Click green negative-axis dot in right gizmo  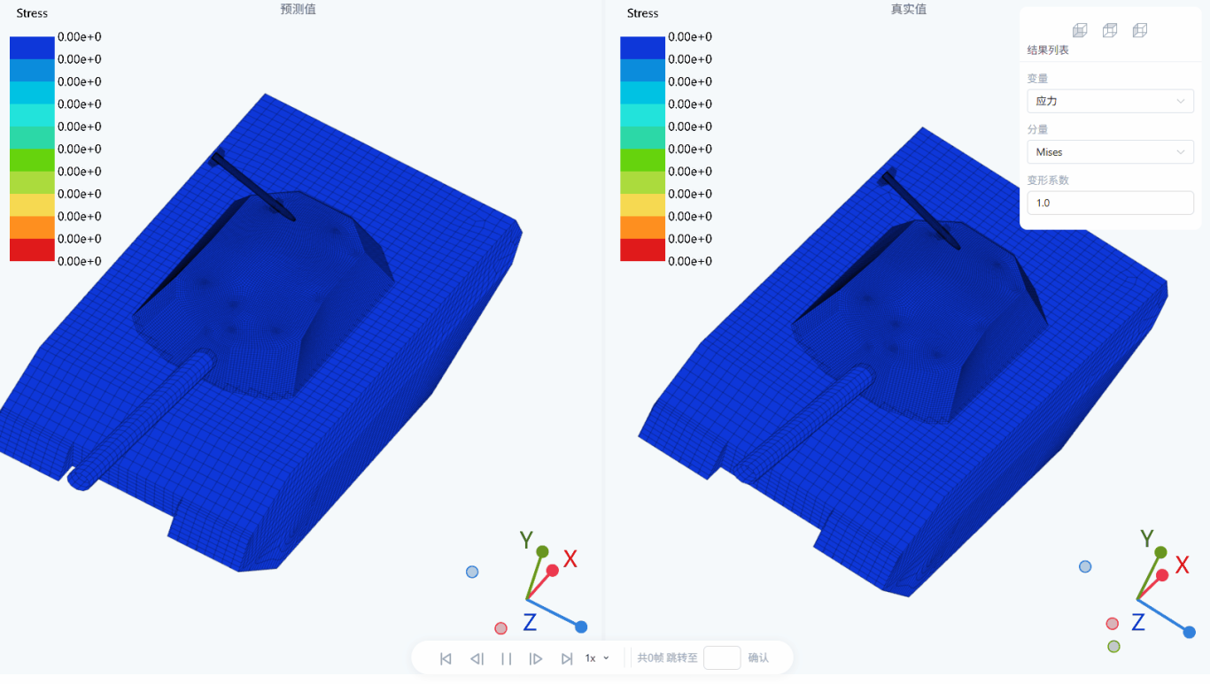[1113, 647]
